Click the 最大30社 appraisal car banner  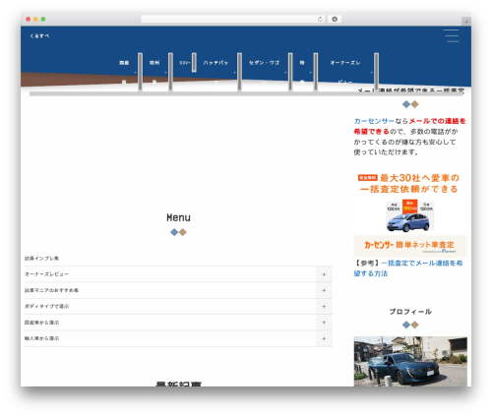[410, 202]
